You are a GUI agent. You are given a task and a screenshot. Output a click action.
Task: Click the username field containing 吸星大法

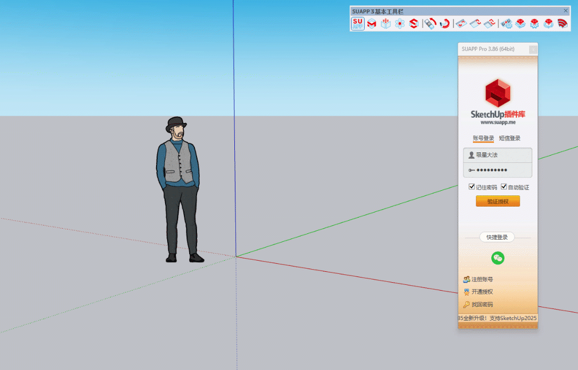502,155
